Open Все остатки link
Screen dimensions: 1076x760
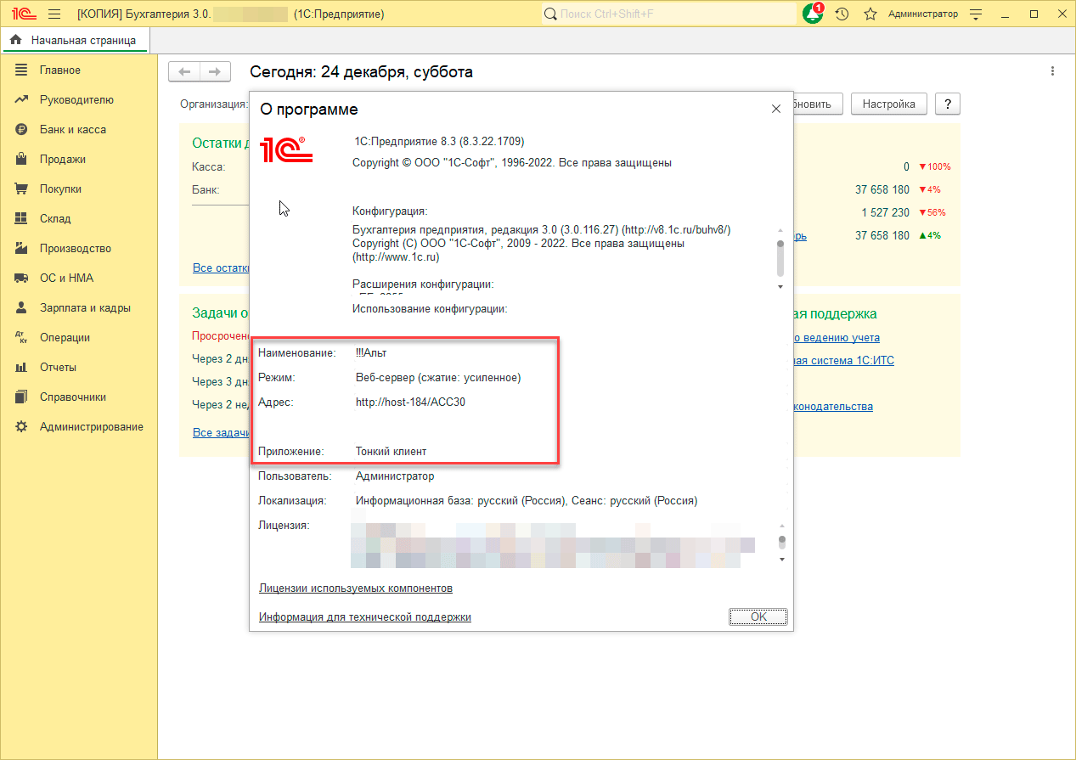[x=221, y=268]
